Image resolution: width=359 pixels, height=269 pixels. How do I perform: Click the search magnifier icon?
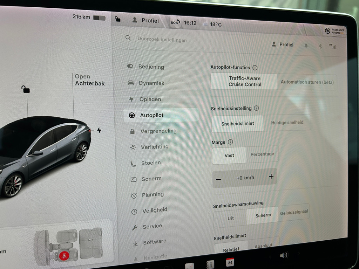pyautogui.click(x=128, y=38)
